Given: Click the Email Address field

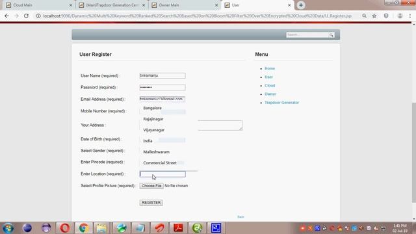Looking at the screenshot, I should point(162,99).
